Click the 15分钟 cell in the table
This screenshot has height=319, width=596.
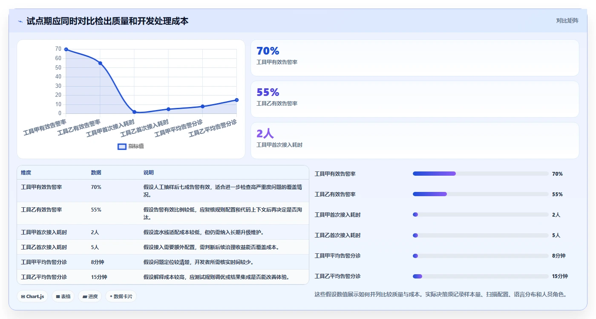(x=99, y=277)
